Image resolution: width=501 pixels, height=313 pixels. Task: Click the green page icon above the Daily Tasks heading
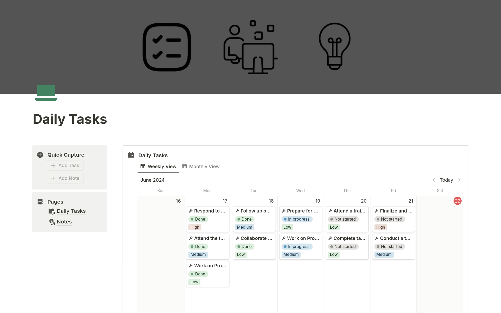[46, 93]
